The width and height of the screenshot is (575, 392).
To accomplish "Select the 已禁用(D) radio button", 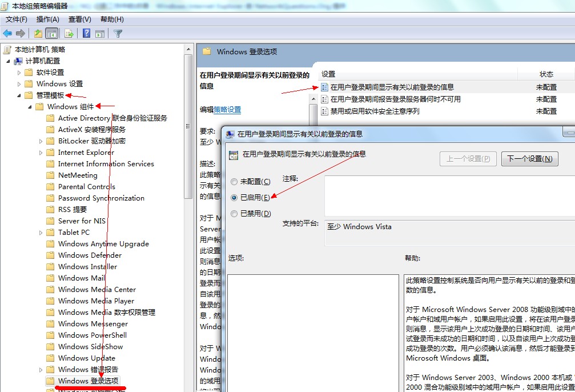I will (x=234, y=214).
